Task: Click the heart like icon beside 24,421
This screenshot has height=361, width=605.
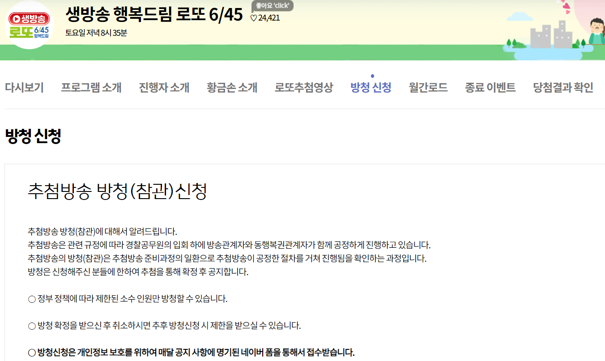Action: 253,18
